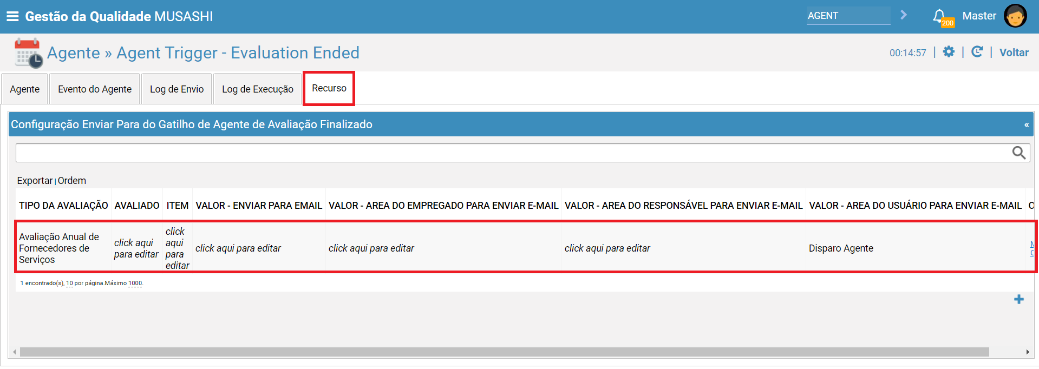Open settings gear icon
The image size is (1039, 369).
click(949, 52)
